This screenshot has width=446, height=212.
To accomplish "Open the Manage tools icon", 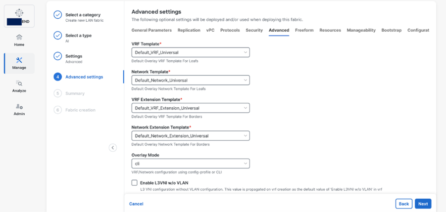I will tap(19, 60).
